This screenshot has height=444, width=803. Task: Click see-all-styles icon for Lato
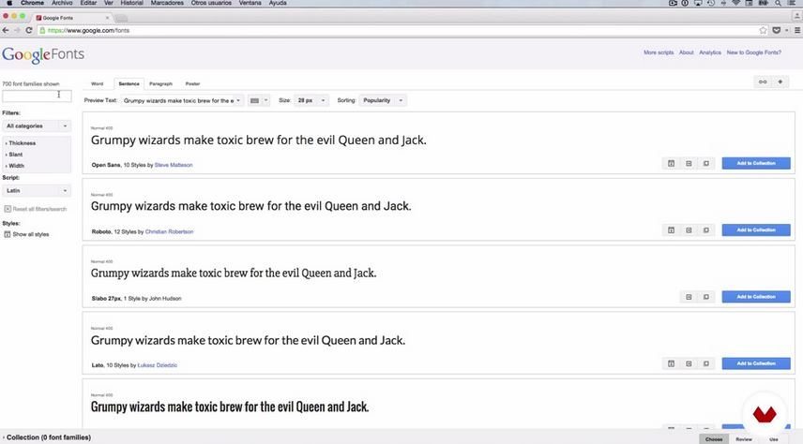(672, 363)
